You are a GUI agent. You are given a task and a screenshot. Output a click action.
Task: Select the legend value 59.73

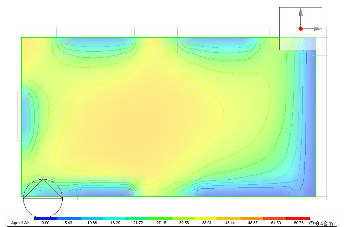(298, 223)
